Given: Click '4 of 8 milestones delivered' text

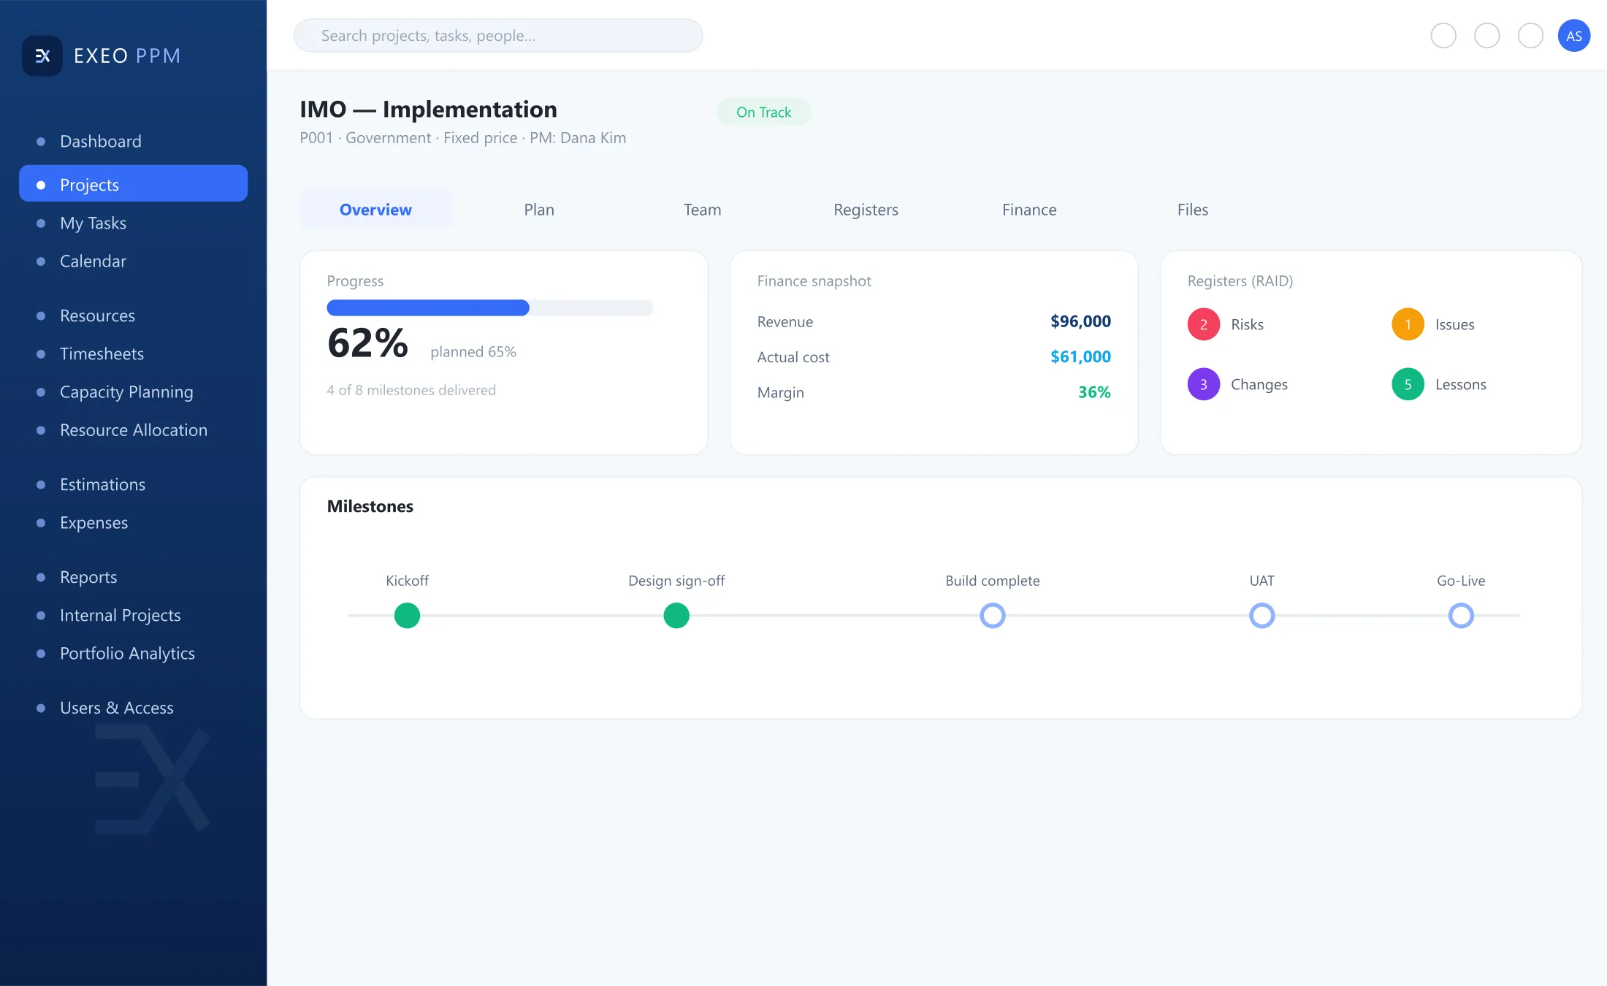Looking at the screenshot, I should click(411, 390).
